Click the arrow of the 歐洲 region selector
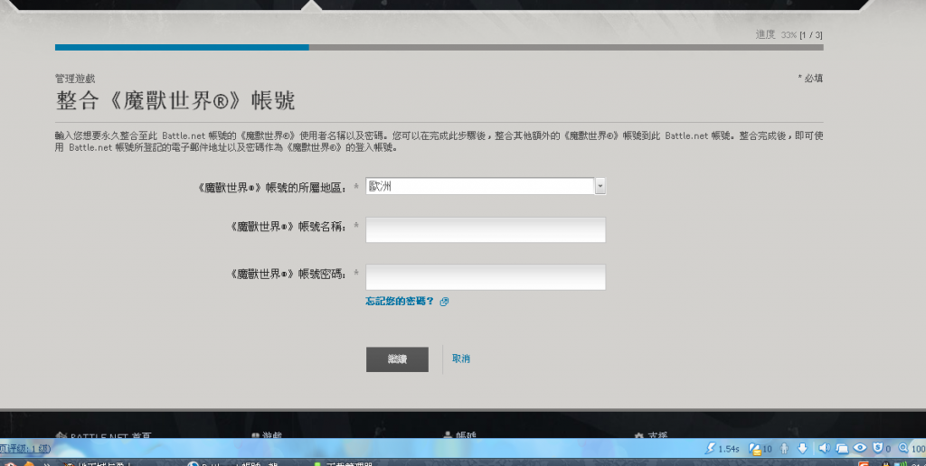 click(x=600, y=186)
